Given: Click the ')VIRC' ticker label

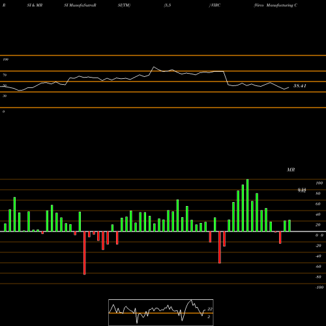Looking at the screenshot, I should [215, 5].
